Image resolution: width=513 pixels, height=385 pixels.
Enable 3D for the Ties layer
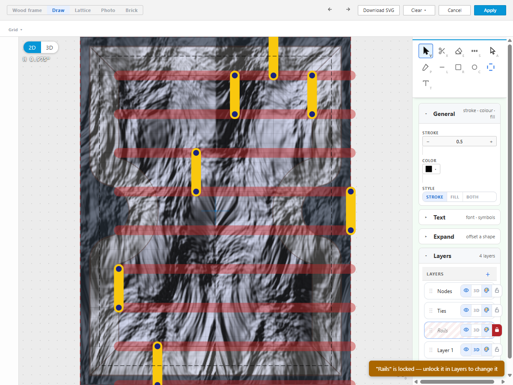476,311
